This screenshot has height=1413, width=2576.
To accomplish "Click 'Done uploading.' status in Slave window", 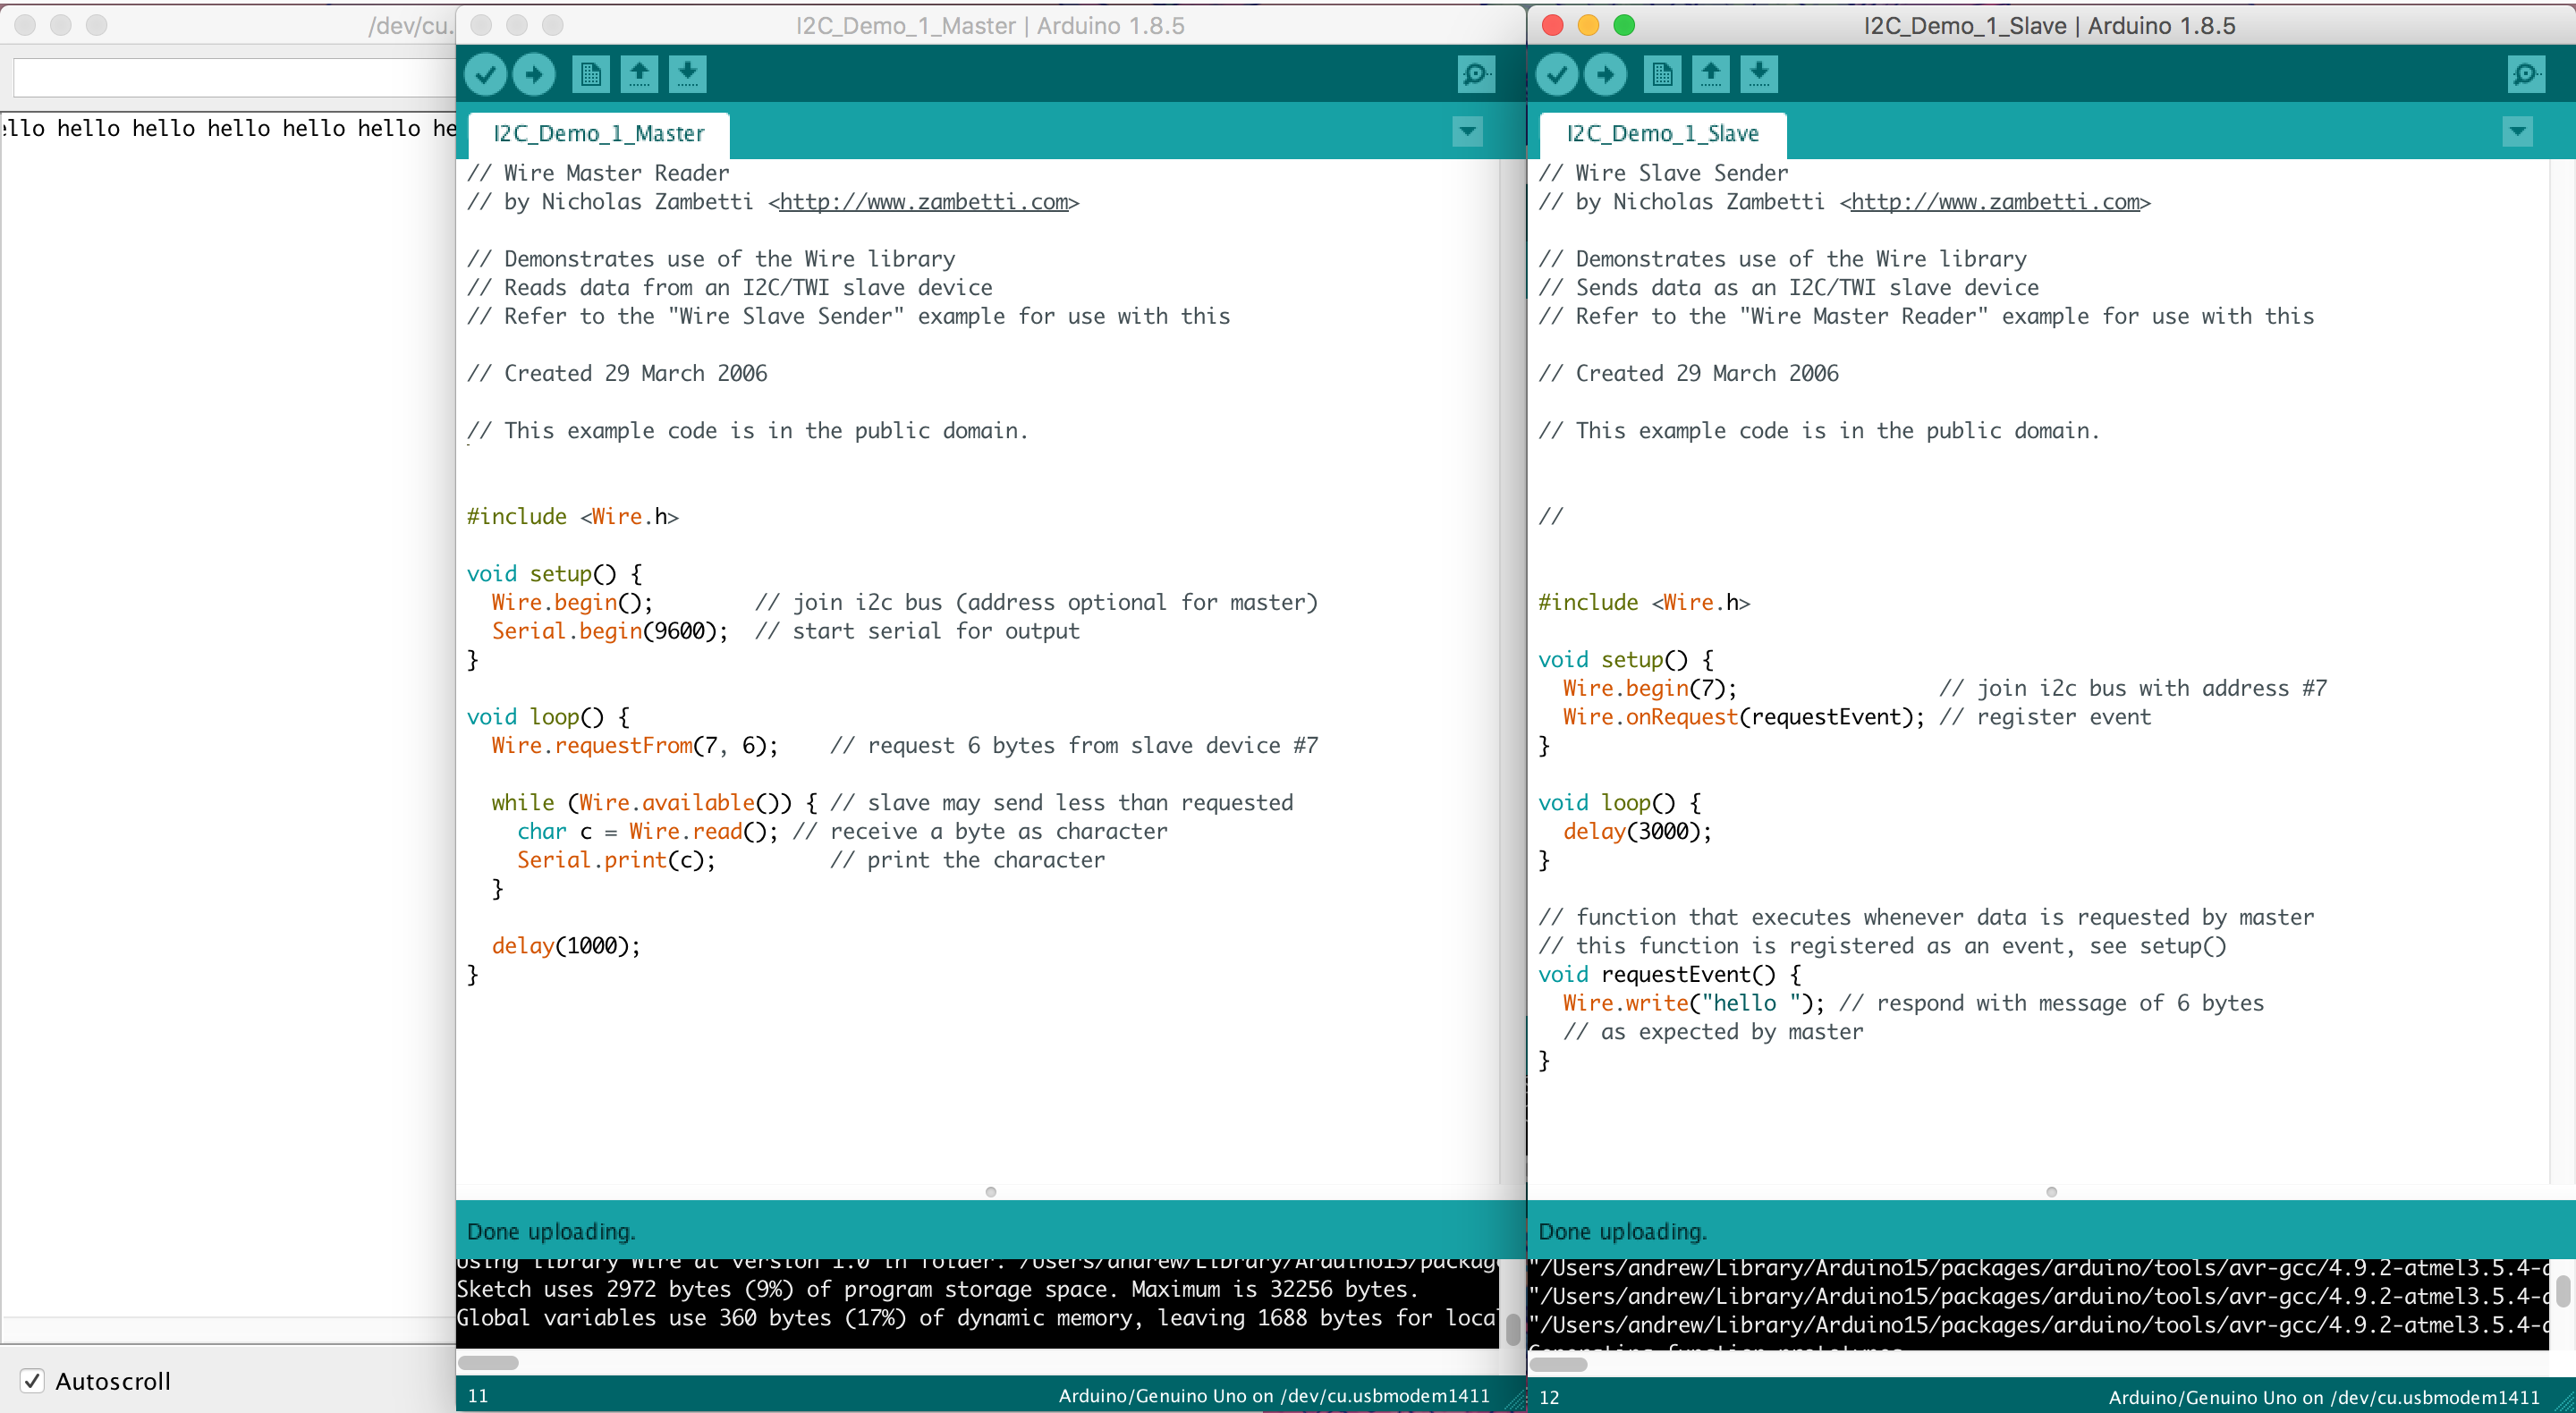I will pyautogui.click(x=1622, y=1232).
